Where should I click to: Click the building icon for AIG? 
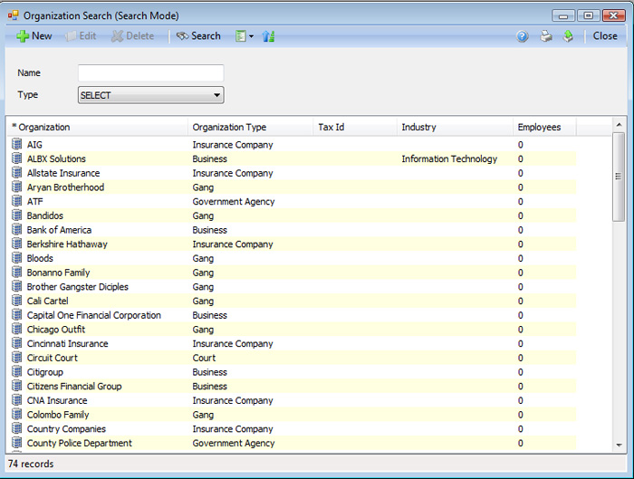(16, 144)
